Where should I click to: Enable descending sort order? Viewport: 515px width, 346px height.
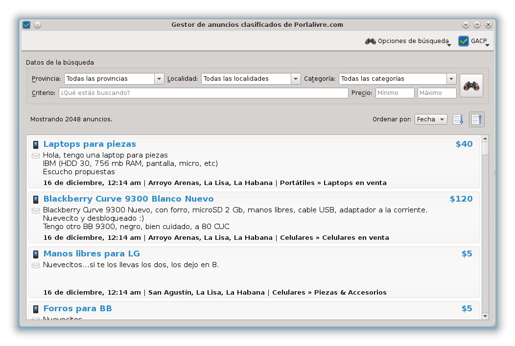click(458, 119)
